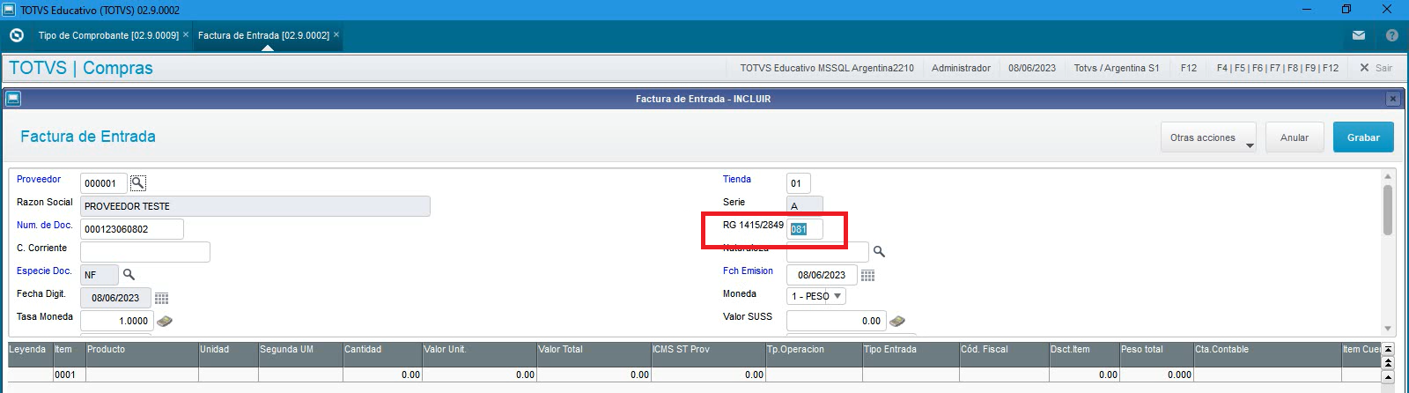This screenshot has width=1409, height=393.
Task: Focus the Proveedor code field
Action: 104,183
